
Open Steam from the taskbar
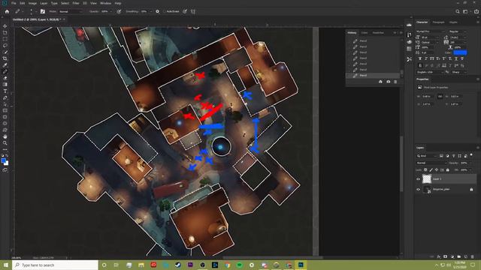[x=178, y=265]
